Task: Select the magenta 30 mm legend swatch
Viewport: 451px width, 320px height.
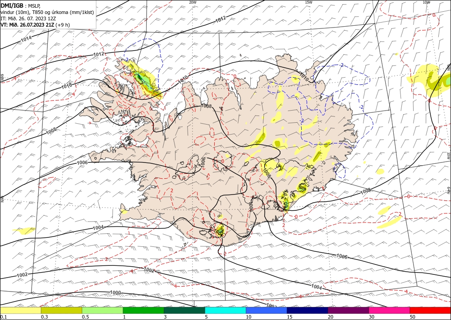Action: click(x=390, y=310)
